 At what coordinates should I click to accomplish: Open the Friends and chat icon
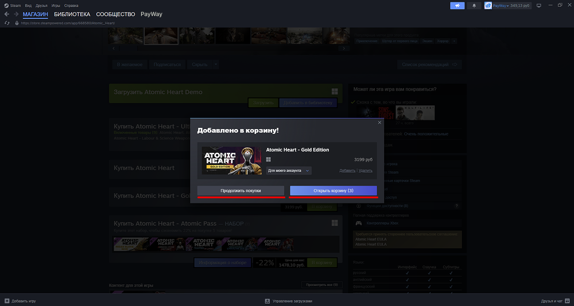coord(567,301)
